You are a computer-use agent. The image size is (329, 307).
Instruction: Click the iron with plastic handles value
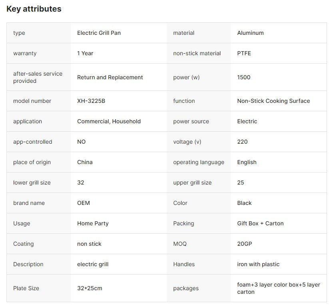point(258,264)
